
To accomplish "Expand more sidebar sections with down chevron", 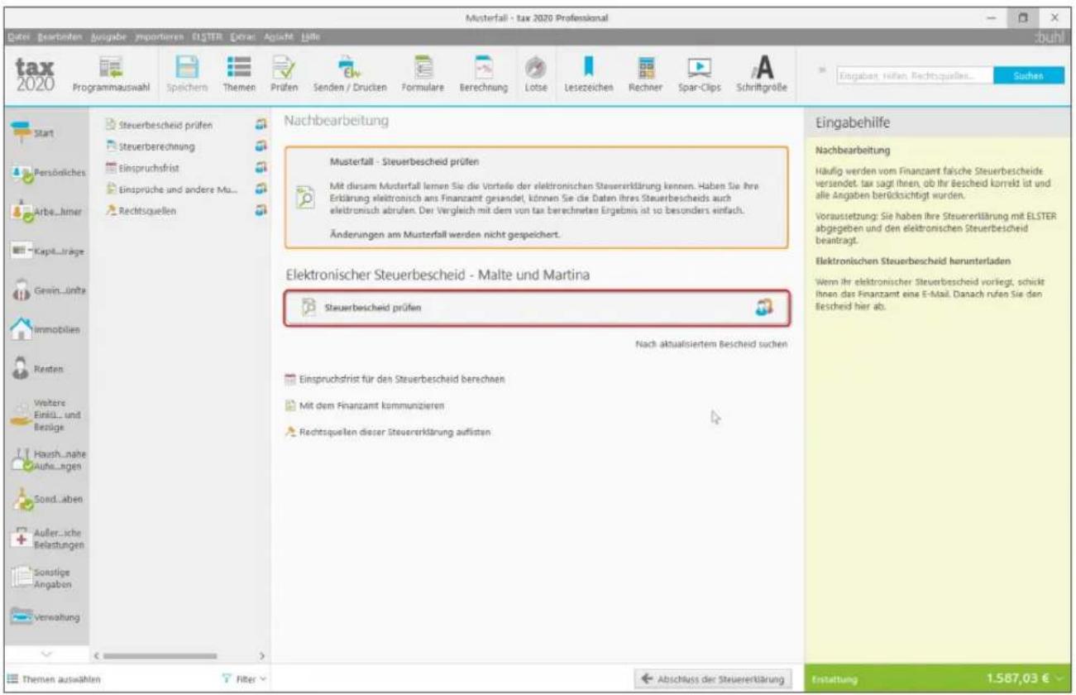I will (45, 653).
